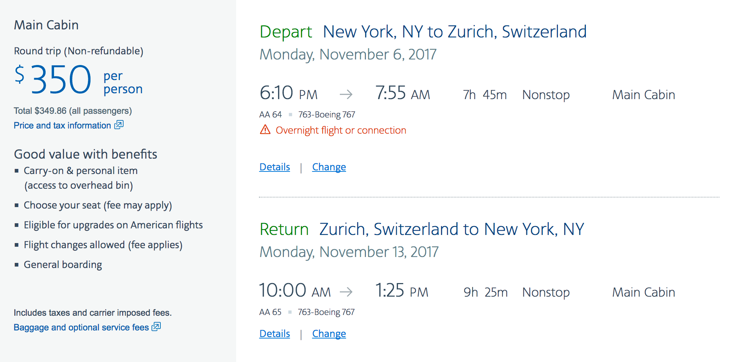This screenshot has width=740, height=362.
Task: View Details for the return AA 65 flight
Action: click(x=274, y=334)
